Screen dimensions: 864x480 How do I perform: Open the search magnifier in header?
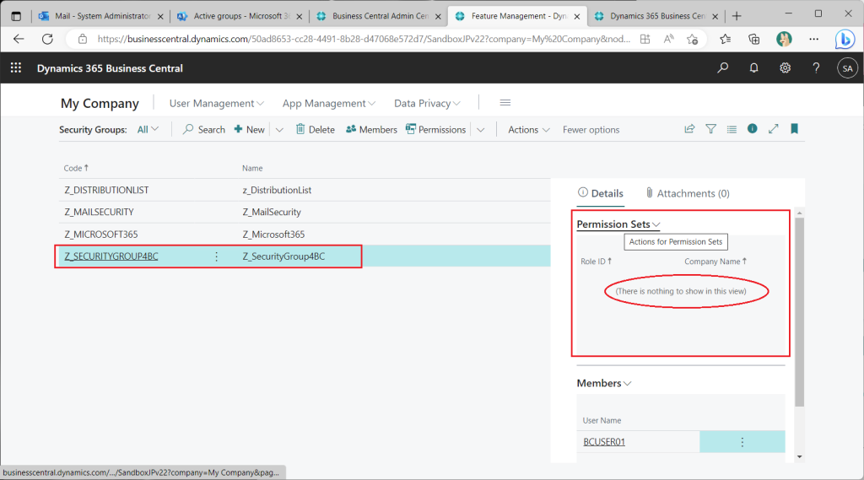click(x=722, y=67)
